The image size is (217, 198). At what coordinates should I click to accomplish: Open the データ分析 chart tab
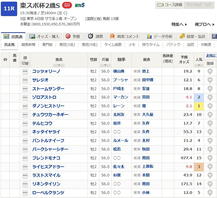point(159,36)
